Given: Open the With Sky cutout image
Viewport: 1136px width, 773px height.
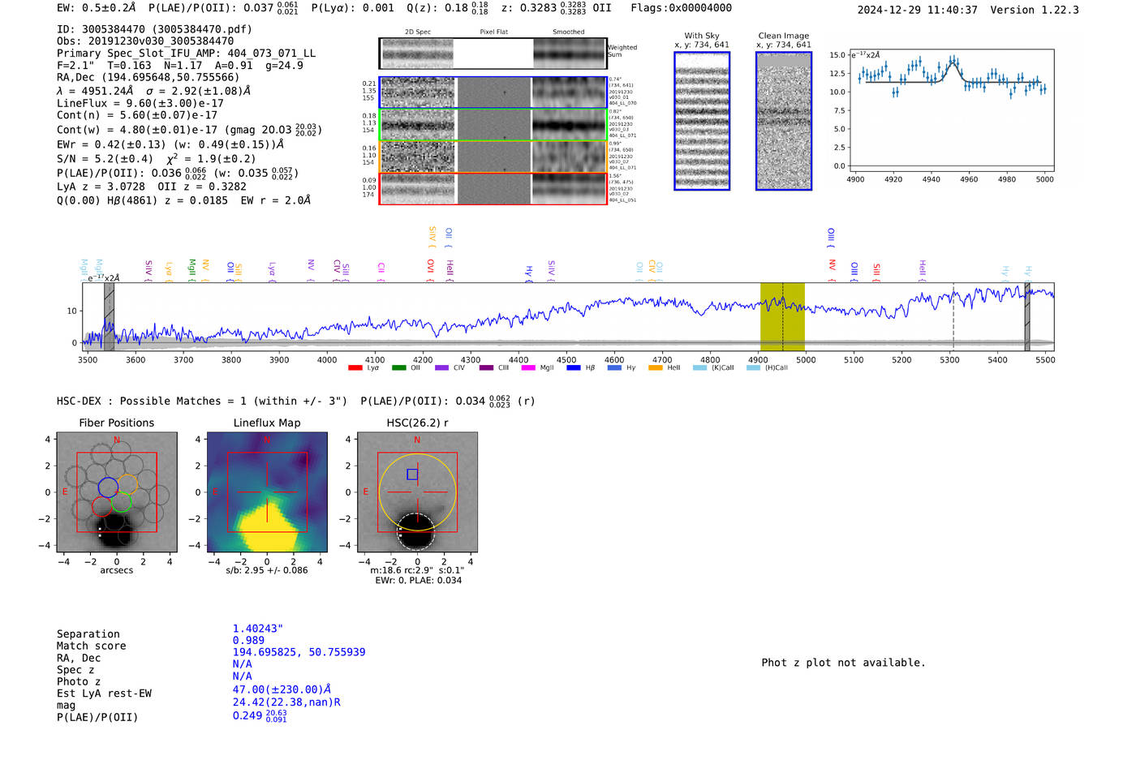Looking at the screenshot, I should (x=702, y=121).
